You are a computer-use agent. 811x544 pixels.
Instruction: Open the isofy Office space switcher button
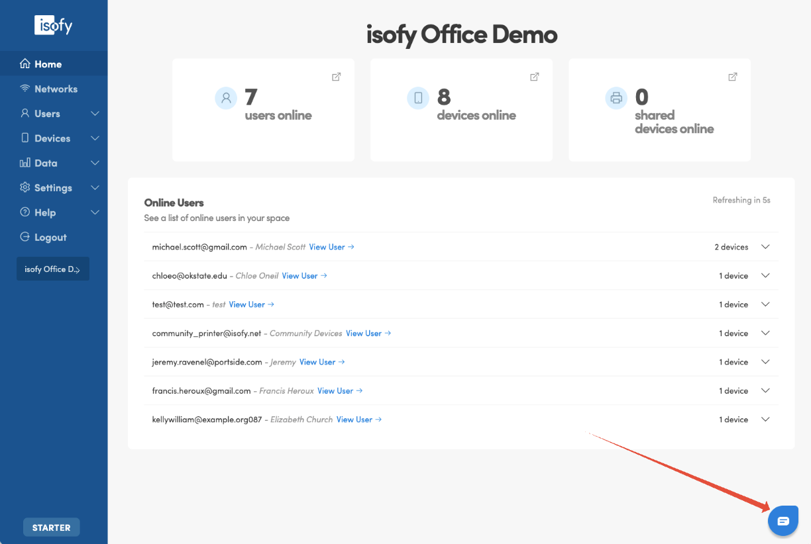click(53, 269)
